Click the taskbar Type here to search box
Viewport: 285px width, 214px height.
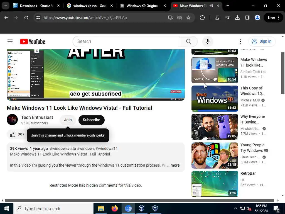point(53,208)
